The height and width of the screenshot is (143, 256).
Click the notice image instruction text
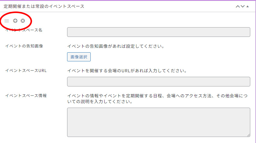coord(115,46)
